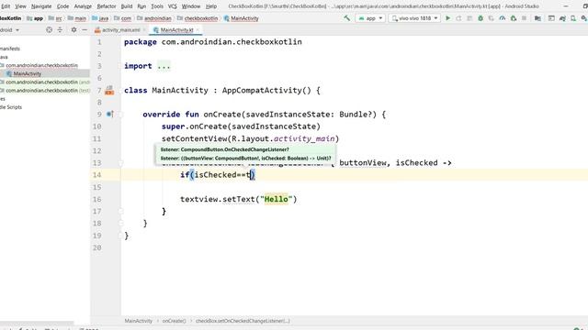Open Project panel settings gear
This screenshot has height=330, width=588.
(73, 29)
